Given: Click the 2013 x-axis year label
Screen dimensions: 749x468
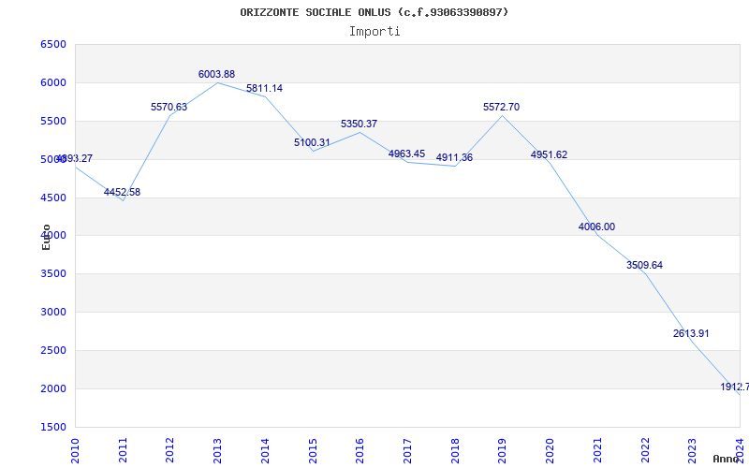Looking at the screenshot, I should [217, 450].
